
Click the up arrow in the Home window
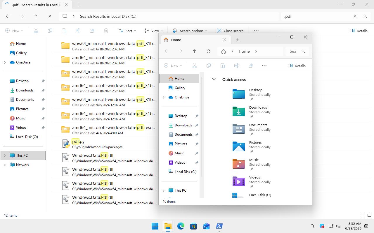195,51
